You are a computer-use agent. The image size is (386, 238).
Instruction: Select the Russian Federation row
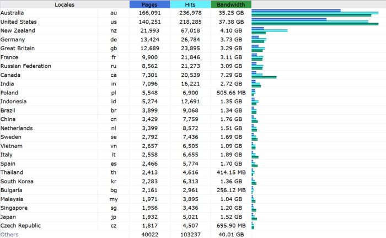tap(26, 66)
